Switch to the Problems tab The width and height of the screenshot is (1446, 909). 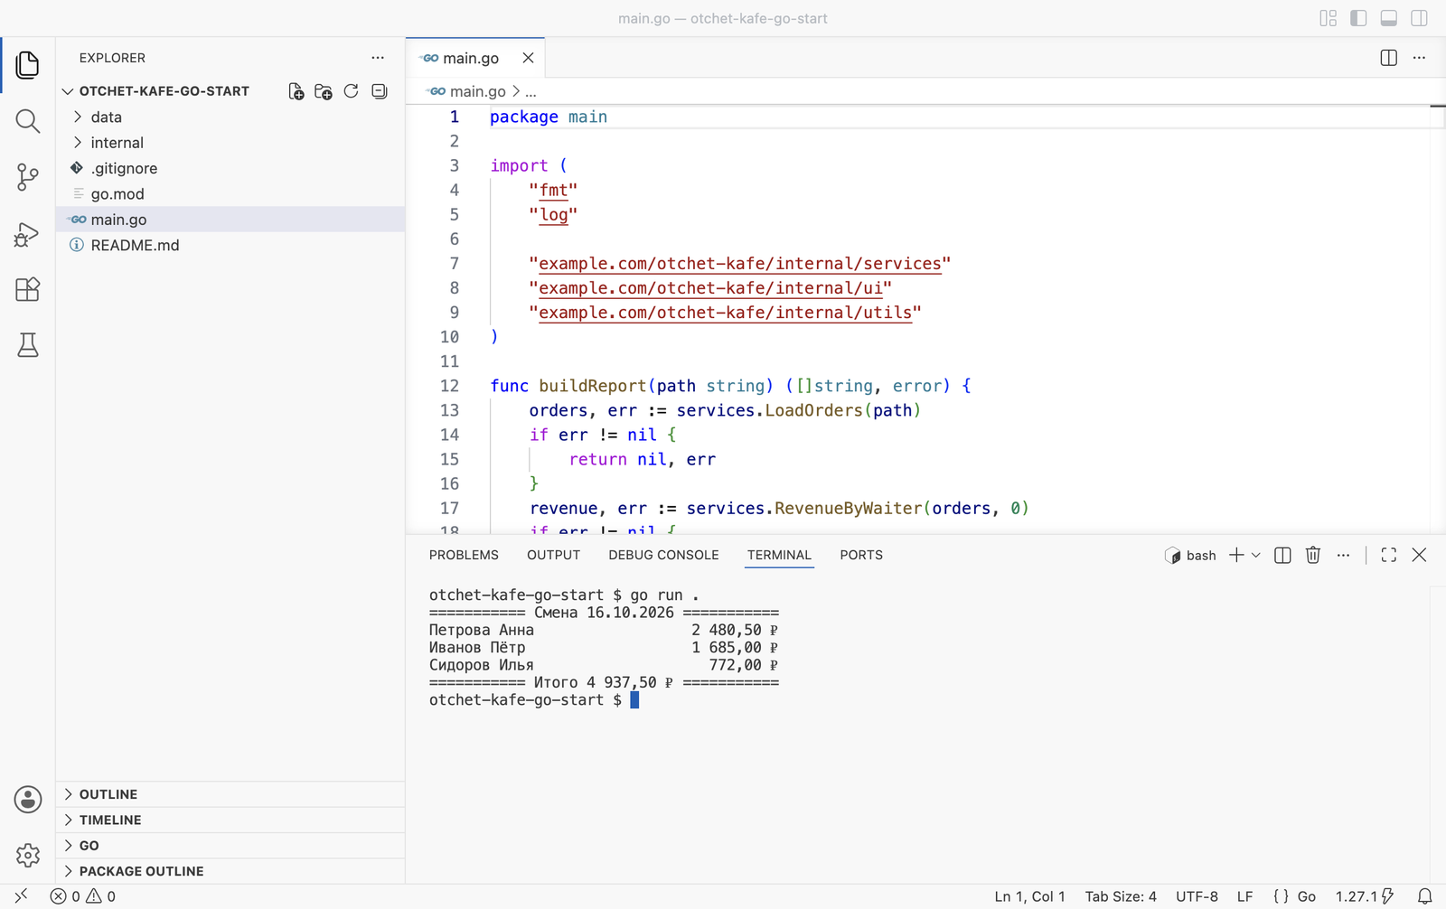(x=464, y=555)
